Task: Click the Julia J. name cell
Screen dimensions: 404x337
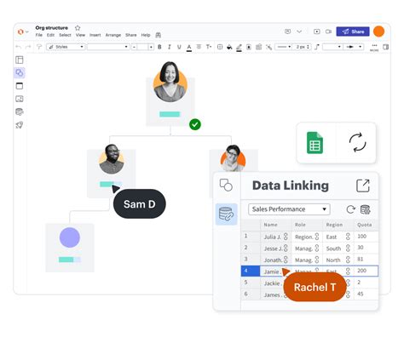Action: click(276, 237)
